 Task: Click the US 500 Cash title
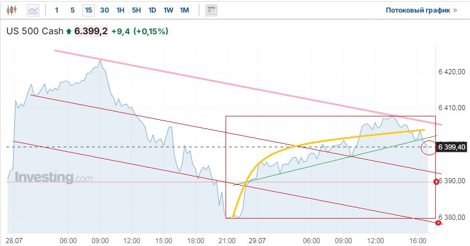click(x=34, y=31)
